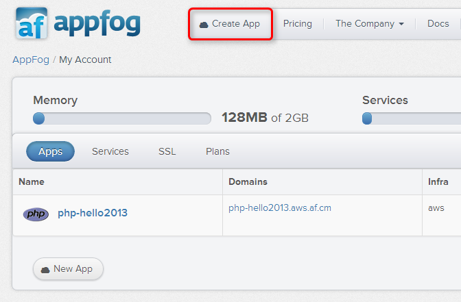
Task: Click the Memory heading
Action: coord(56,101)
